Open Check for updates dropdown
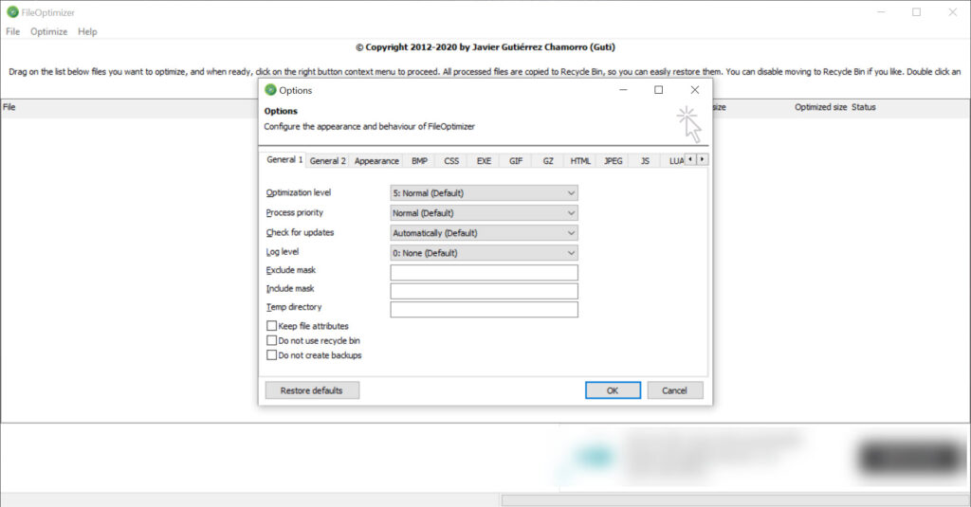 pos(484,233)
